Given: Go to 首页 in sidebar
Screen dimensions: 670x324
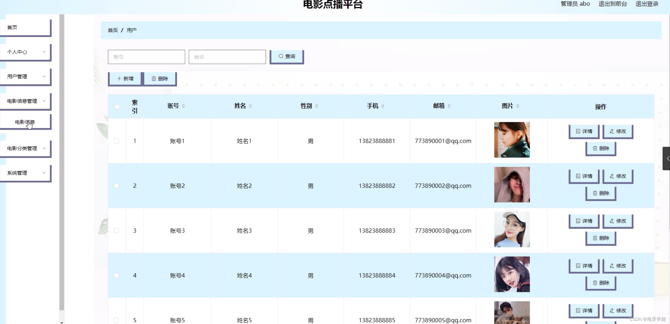Looking at the screenshot, I should tap(25, 27).
